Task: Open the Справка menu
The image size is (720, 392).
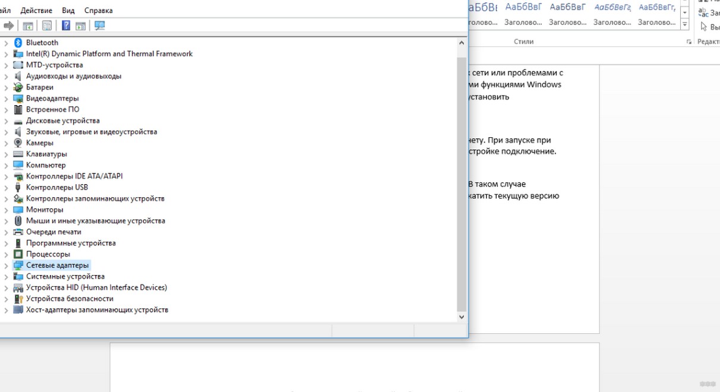Action: 99,11
